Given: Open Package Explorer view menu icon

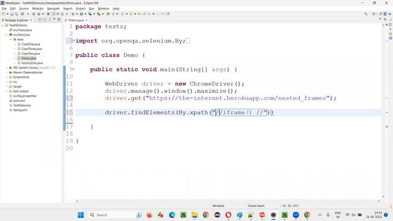Looking at the screenshot, I should 49,20.
